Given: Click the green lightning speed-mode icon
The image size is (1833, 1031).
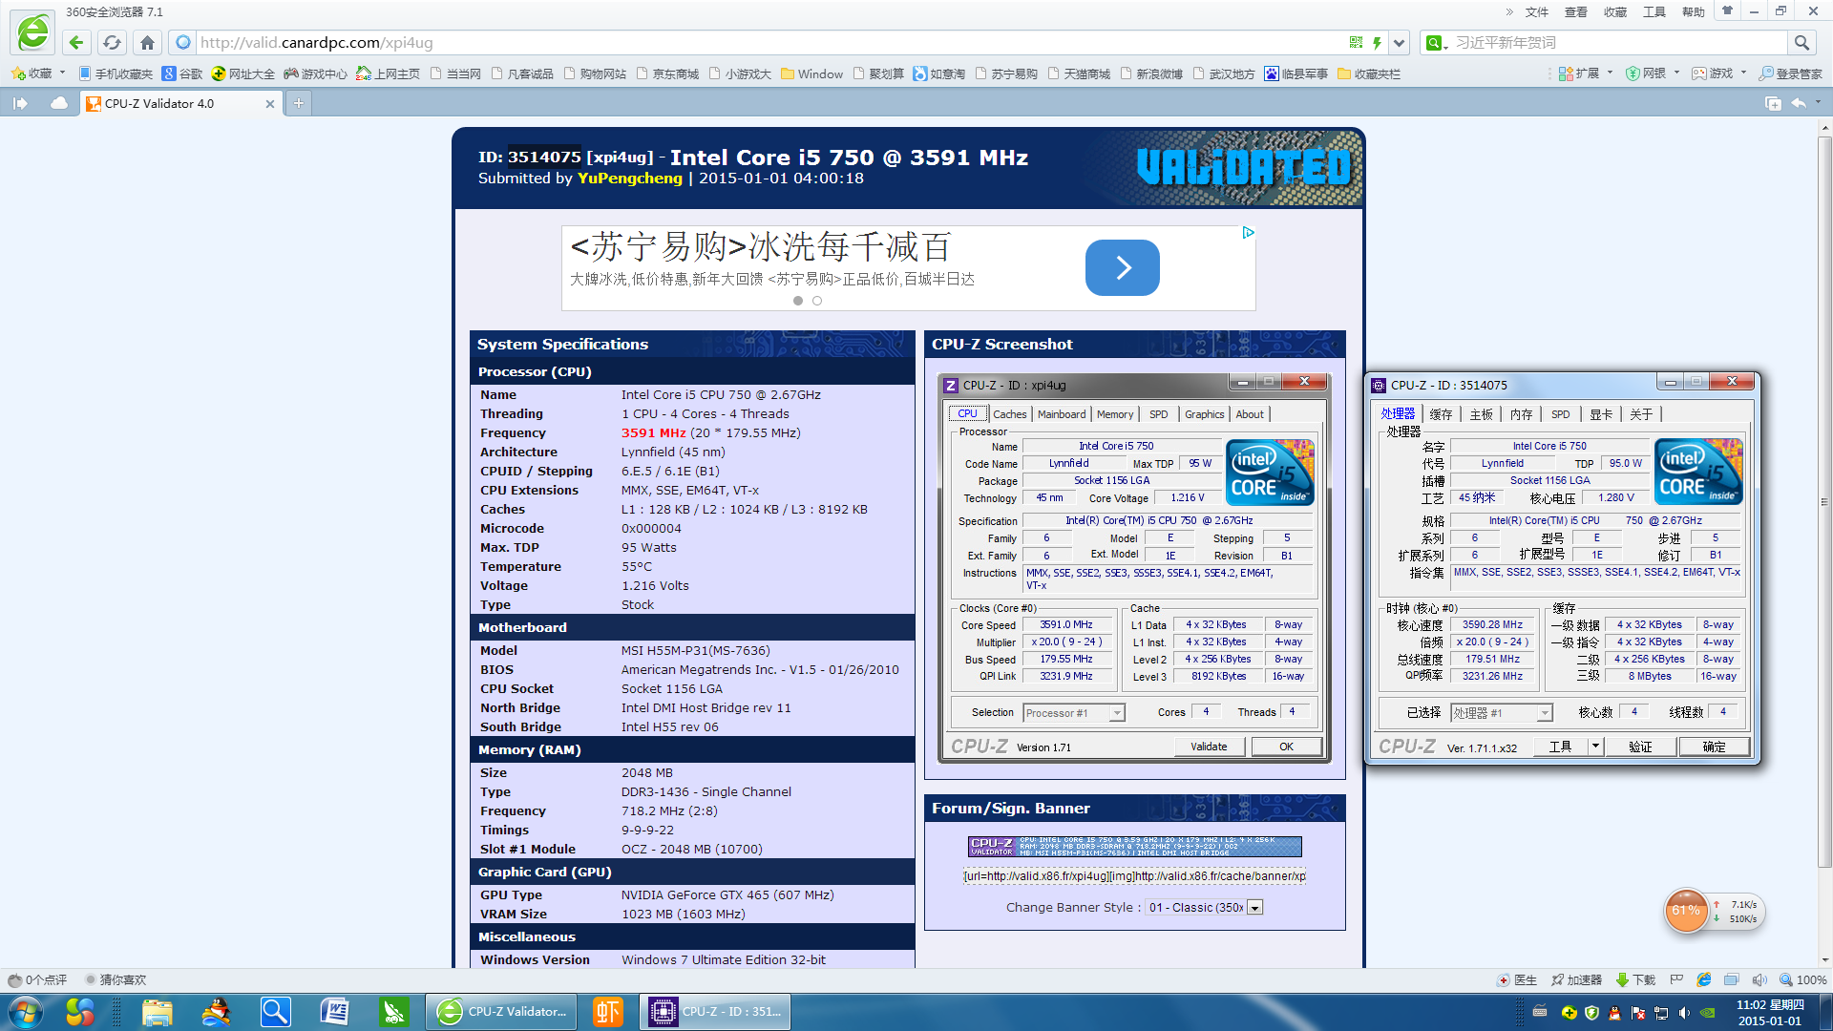Looking at the screenshot, I should (x=1377, y=42).
